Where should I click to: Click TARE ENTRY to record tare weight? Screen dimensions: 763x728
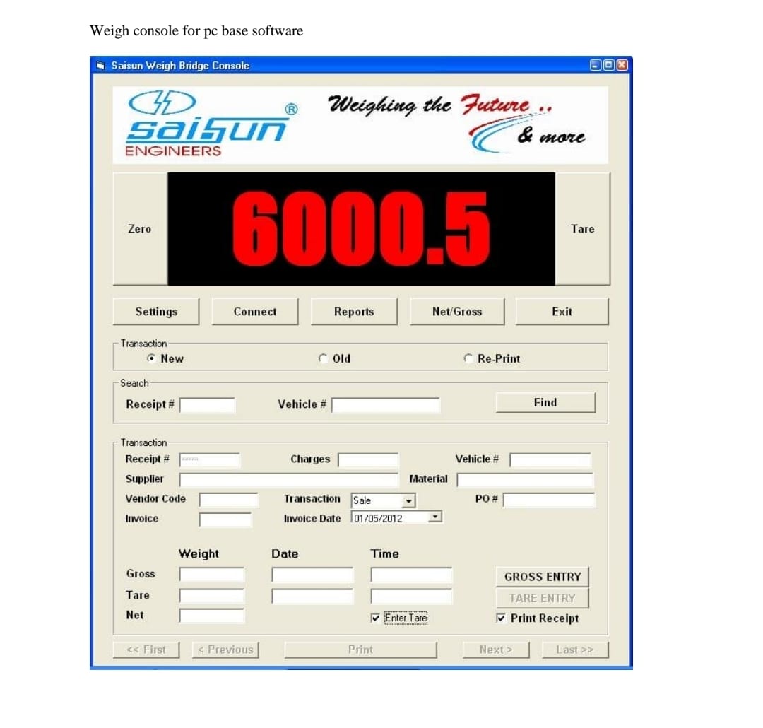point(542,598)
